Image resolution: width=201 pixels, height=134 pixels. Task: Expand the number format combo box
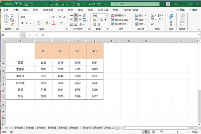pyautogui.click(x=106, y=16)
